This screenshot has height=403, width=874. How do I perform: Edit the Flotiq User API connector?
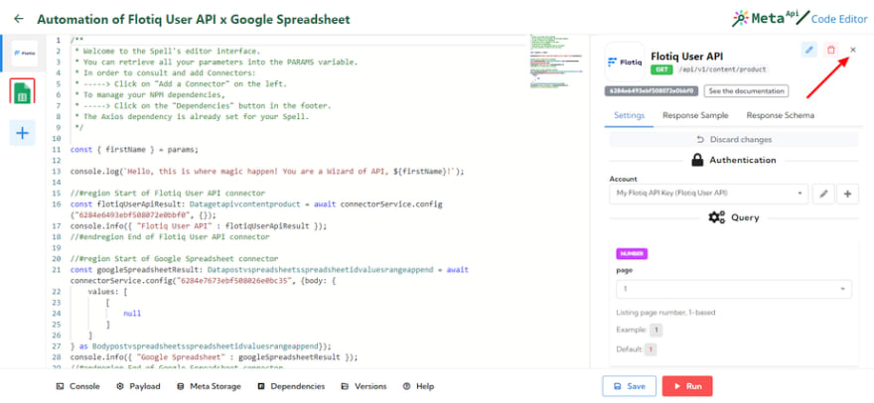click(x=809, y=50)
